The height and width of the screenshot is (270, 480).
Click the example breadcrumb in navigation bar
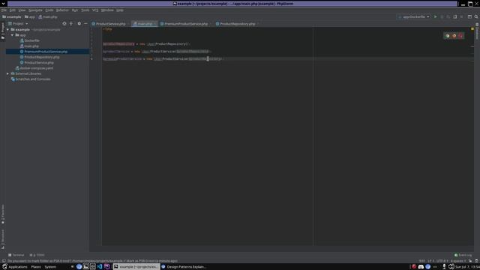click(x=12, y=16)
